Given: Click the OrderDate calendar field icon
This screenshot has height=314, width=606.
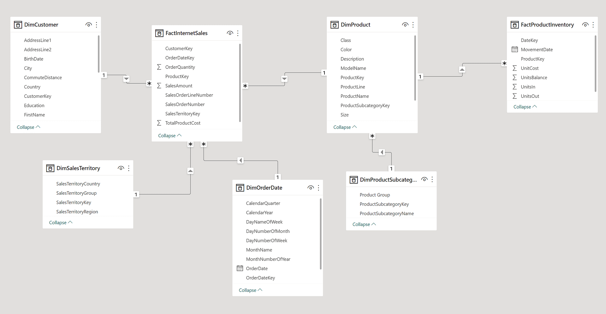Looking at the screenshot, I should click(x=240, y=268).
